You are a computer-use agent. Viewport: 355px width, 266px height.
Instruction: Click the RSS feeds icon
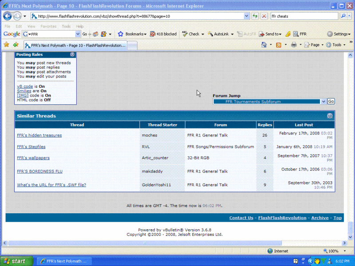tap(278, 45)
